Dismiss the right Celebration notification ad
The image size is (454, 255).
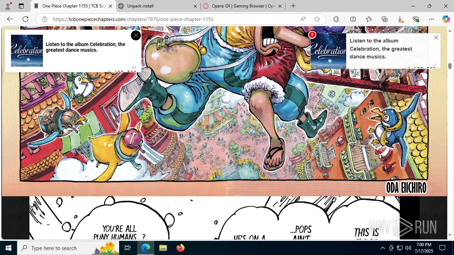436,38
